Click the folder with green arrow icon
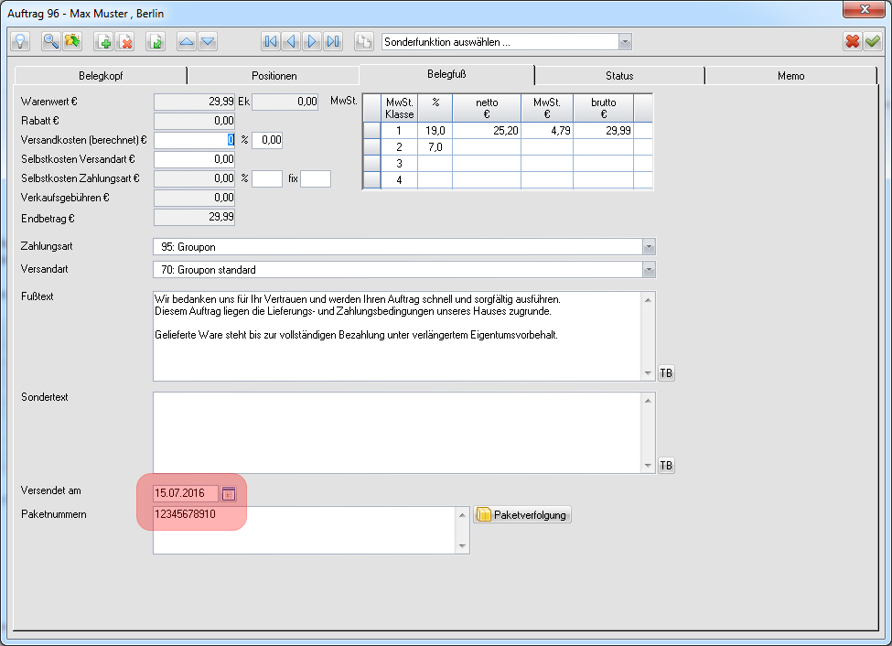The image size is (892, 646). pos(72,41)
